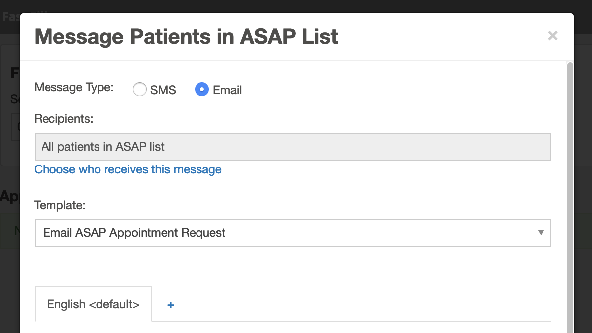The image size is (592, 333).
Task: Click the "All patients in ASAP list" field
Action: click(292, 147)
